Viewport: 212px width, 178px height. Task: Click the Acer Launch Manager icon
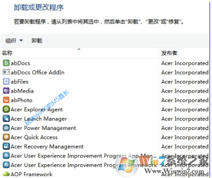pos(6,119)
